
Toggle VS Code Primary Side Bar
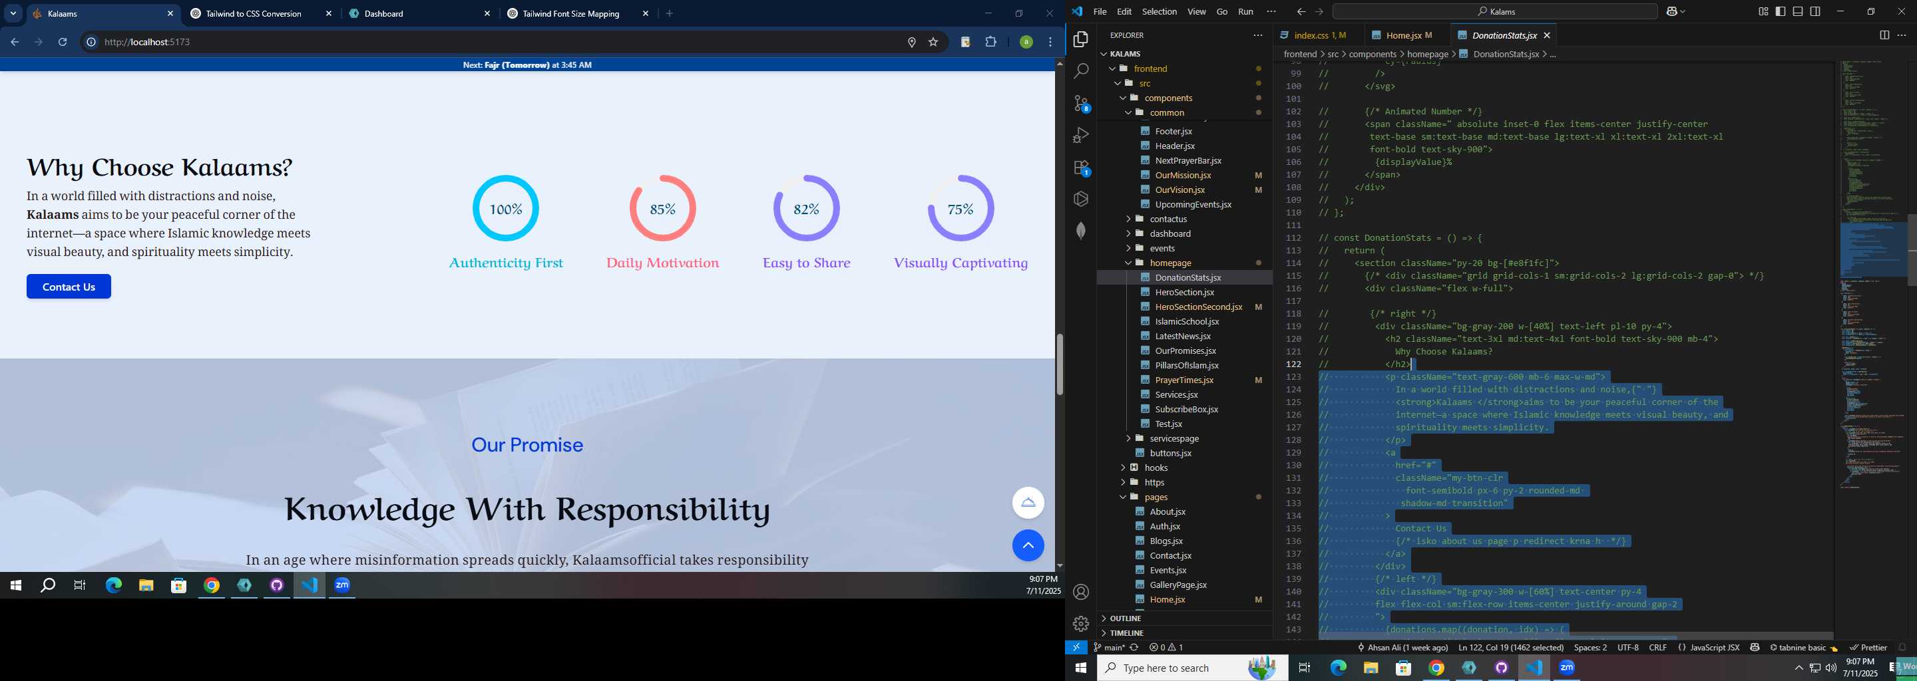pyautogui.click(x=1780, y=11)
